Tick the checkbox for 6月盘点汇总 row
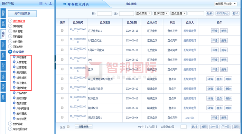This screenshot has height=134, width=242. 62,40
